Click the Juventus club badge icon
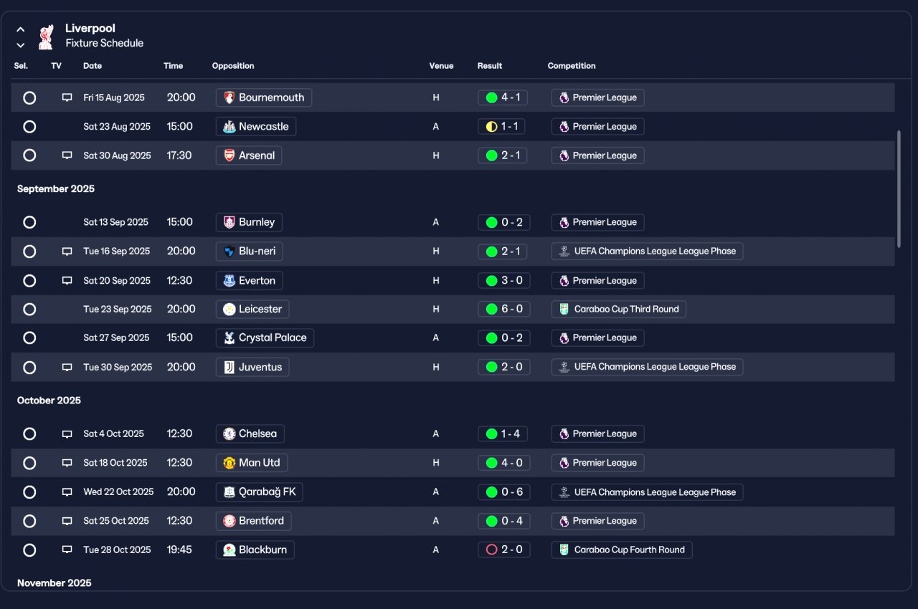Screen dimensions: 918x609 [229, 367]
